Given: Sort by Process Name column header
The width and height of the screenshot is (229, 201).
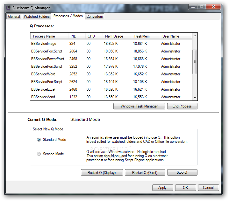Looking at the screenshot, I should click(49, 36).
